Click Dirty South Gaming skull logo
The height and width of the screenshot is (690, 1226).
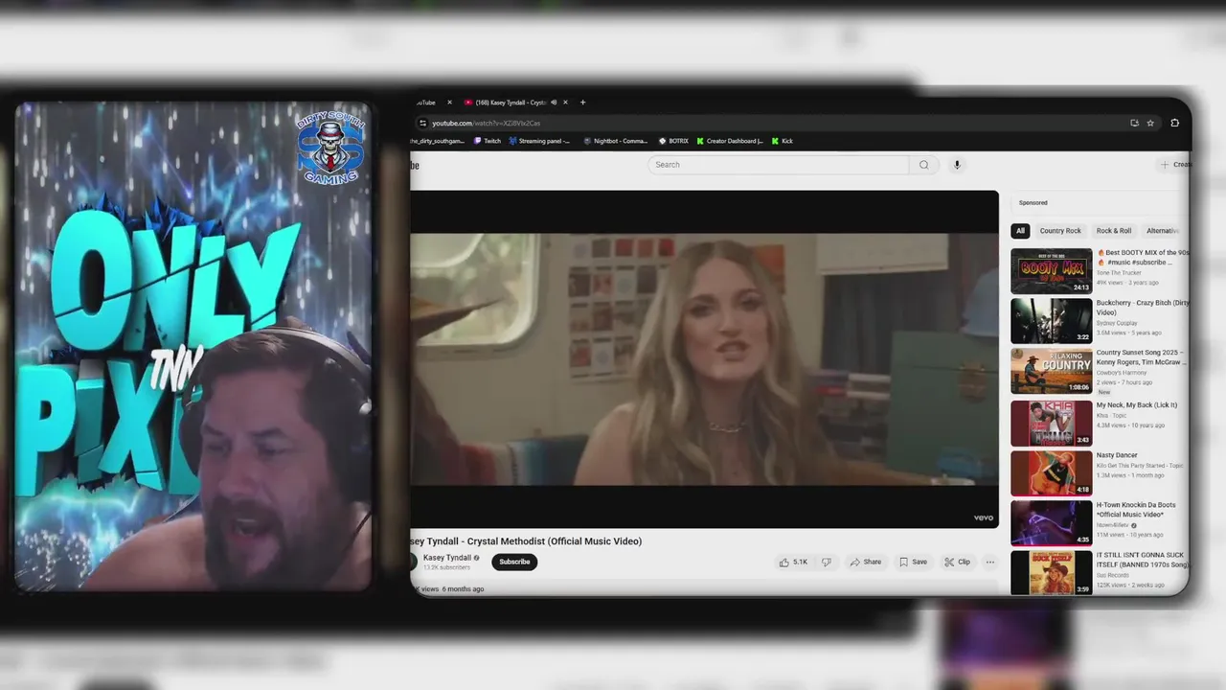pos(330,149)
